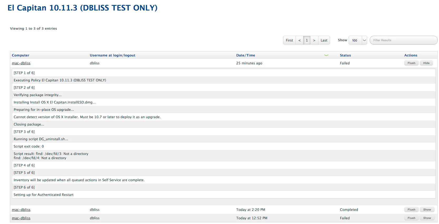Screen dimensions: 439x224
Task: Open mac-dbliss link in 2:20 PM row
Action: tap(21, 210)
